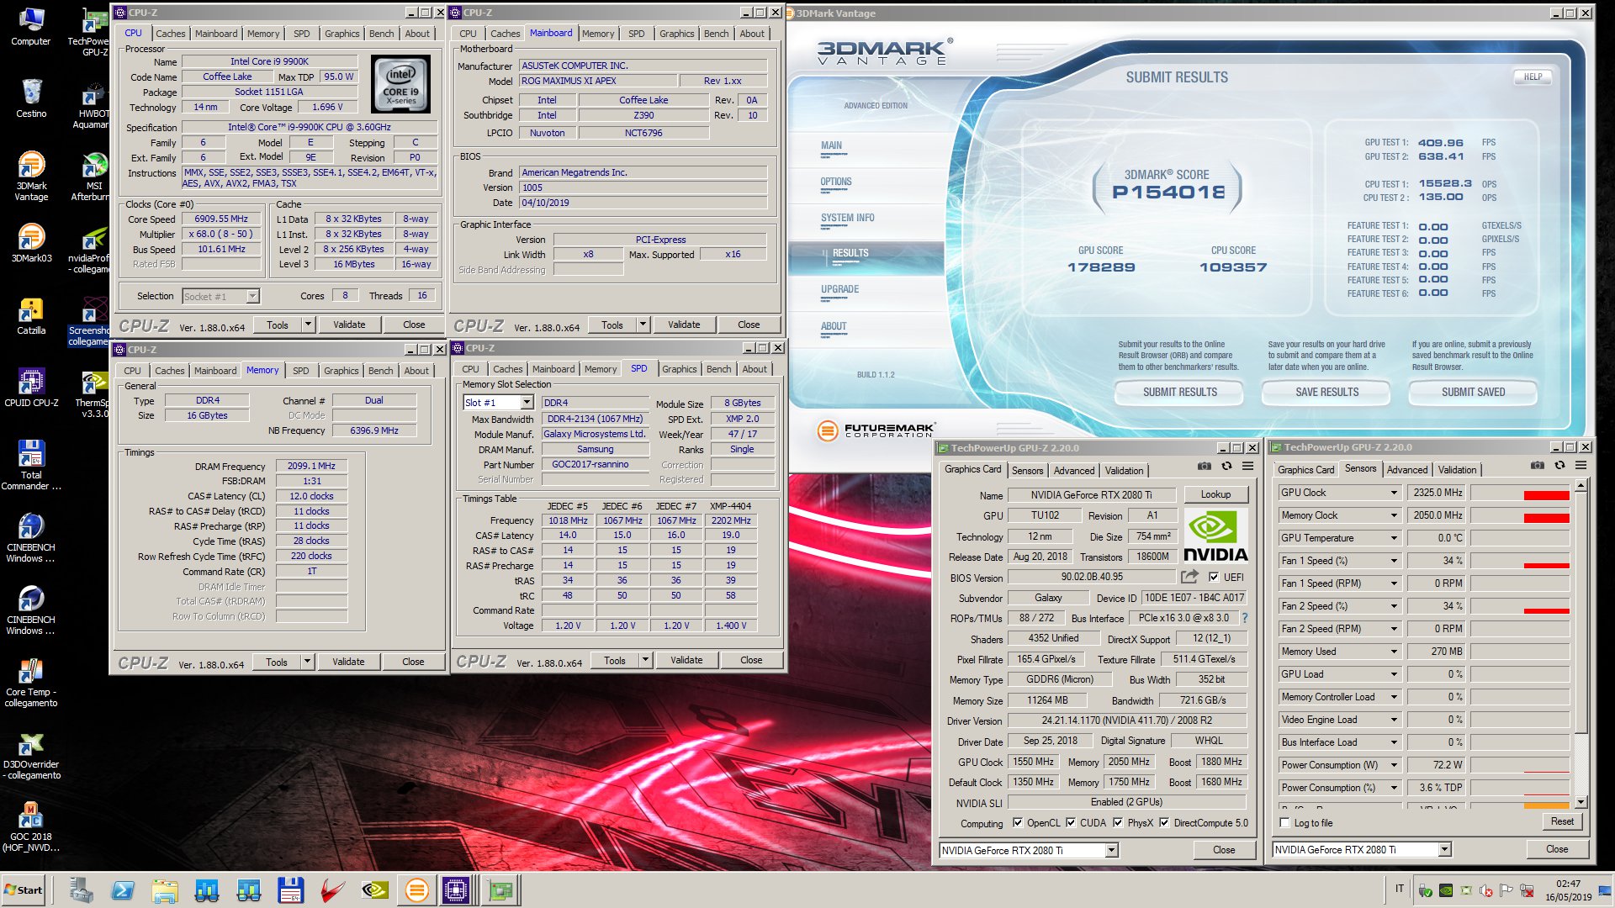Switch to Bench tab in CPU-Z Mainboard window
1615x908 pixels.
pyautogui.click(x=717, y=34)
